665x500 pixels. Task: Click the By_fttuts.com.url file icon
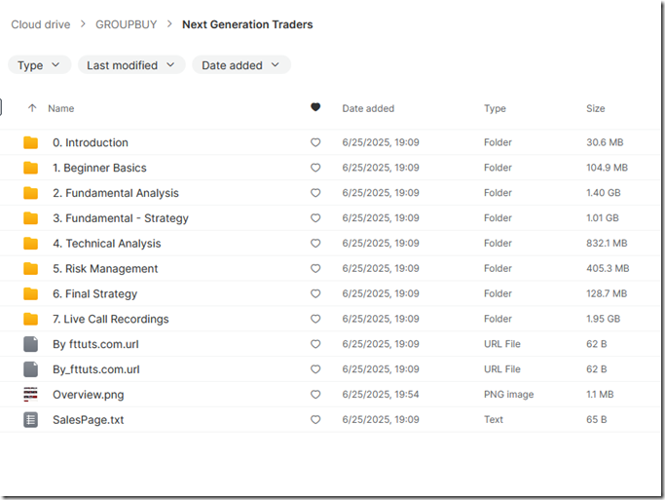(x=30, y=369)
